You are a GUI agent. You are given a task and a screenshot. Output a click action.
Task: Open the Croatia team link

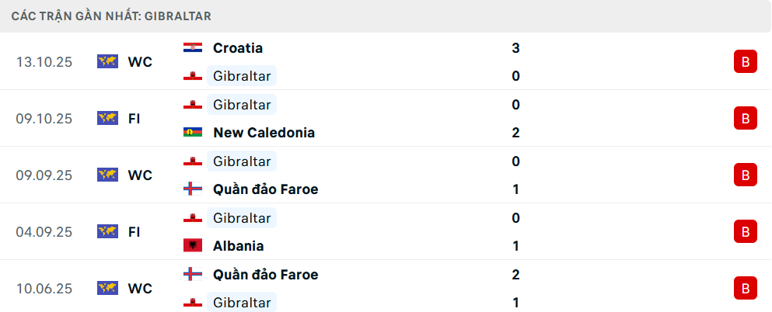pos(238,48)
